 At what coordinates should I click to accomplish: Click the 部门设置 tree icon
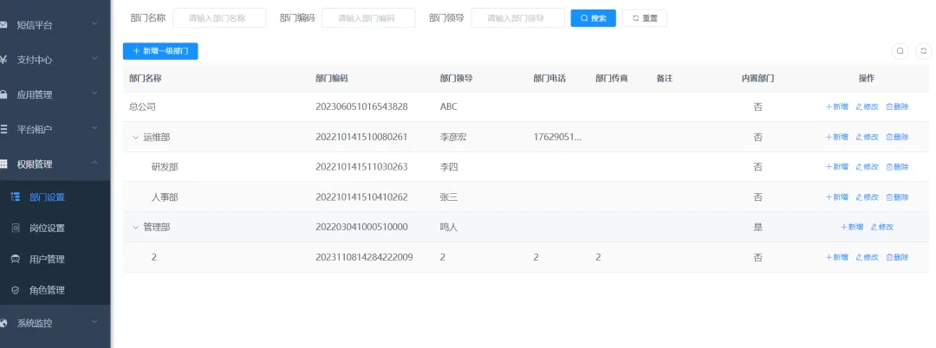16,197
